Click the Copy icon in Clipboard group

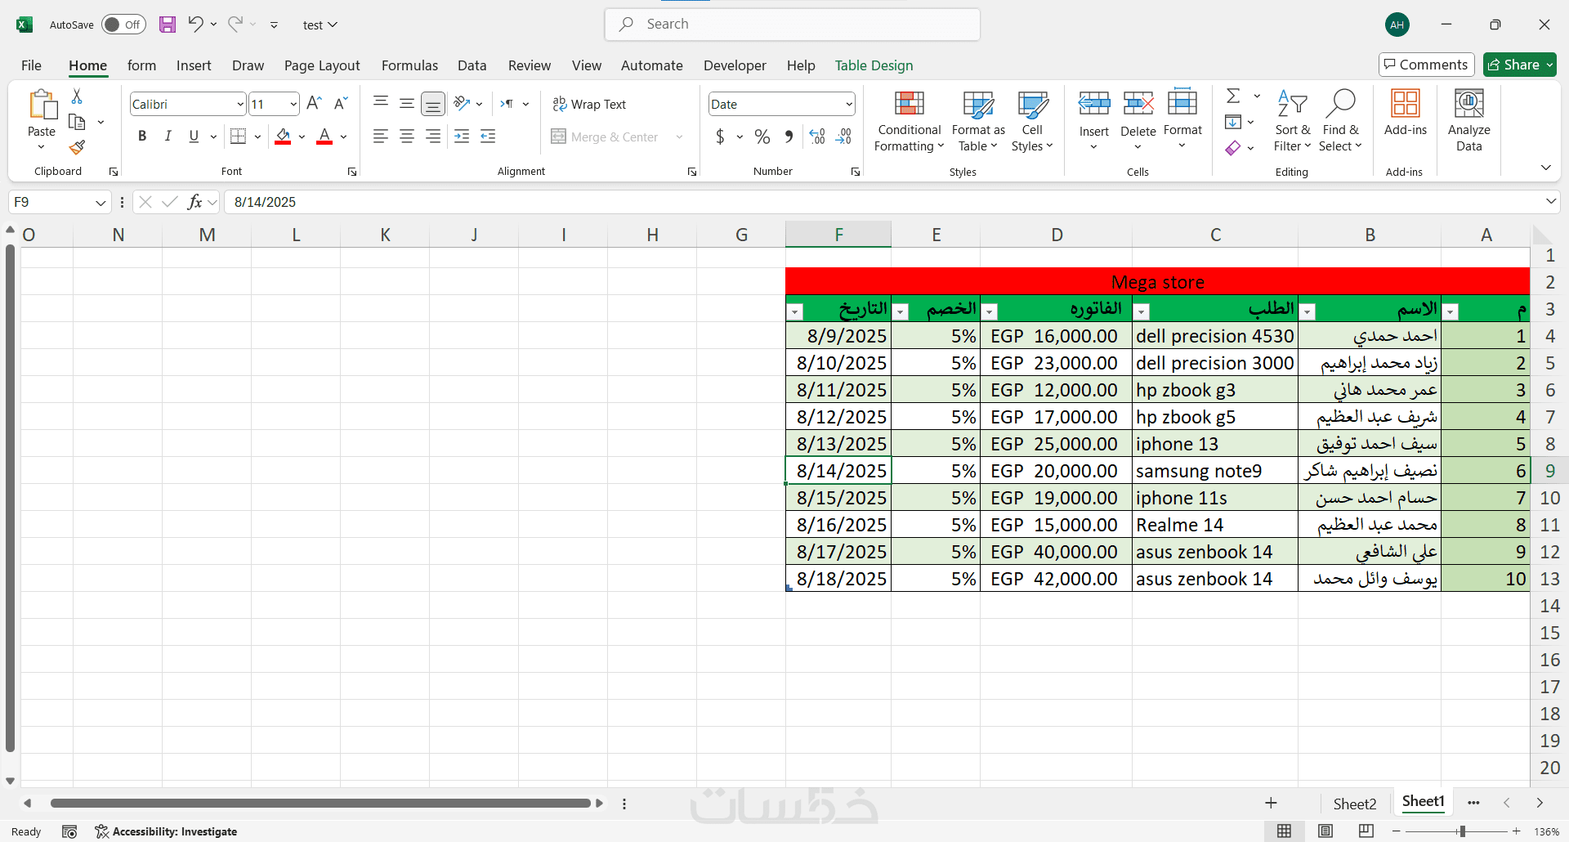77,122
